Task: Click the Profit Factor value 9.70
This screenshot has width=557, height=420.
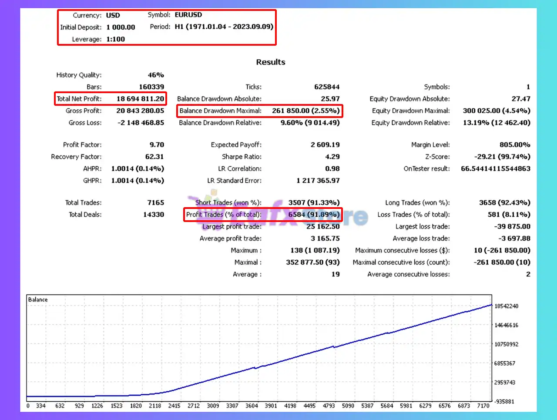Action: [x=157, y=145]
